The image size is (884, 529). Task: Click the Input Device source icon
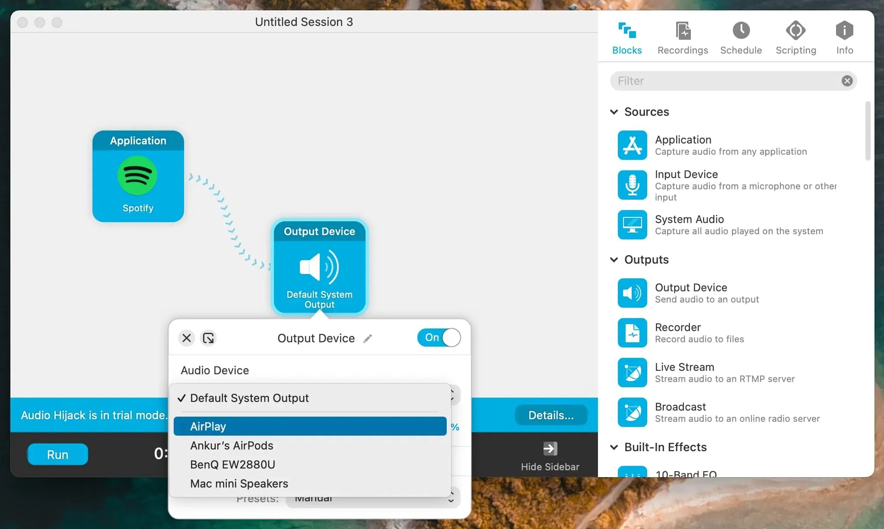(632, 185)
